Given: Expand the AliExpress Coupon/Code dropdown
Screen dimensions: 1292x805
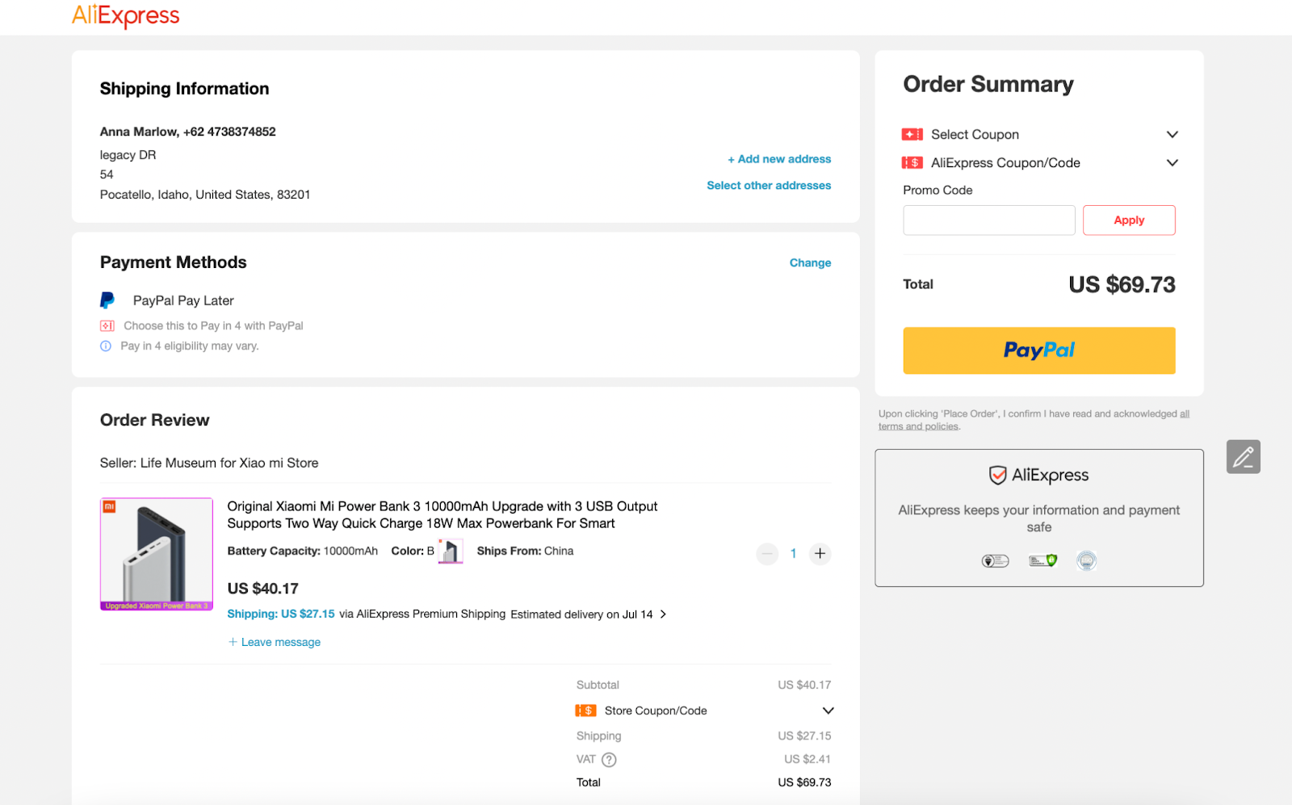Looking at the screenshot, I should [1172, 163].
